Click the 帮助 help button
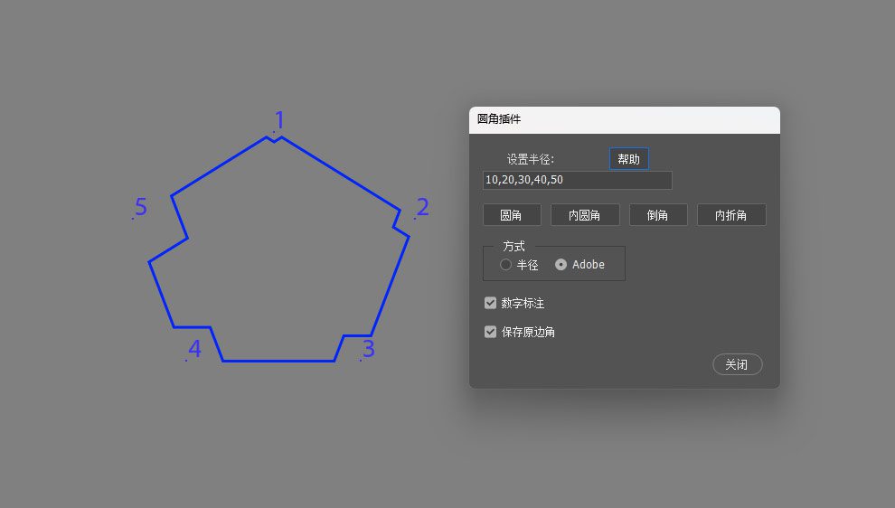This screenshot has width=895, height=508. pyautogui.click(x=628, y=159)
